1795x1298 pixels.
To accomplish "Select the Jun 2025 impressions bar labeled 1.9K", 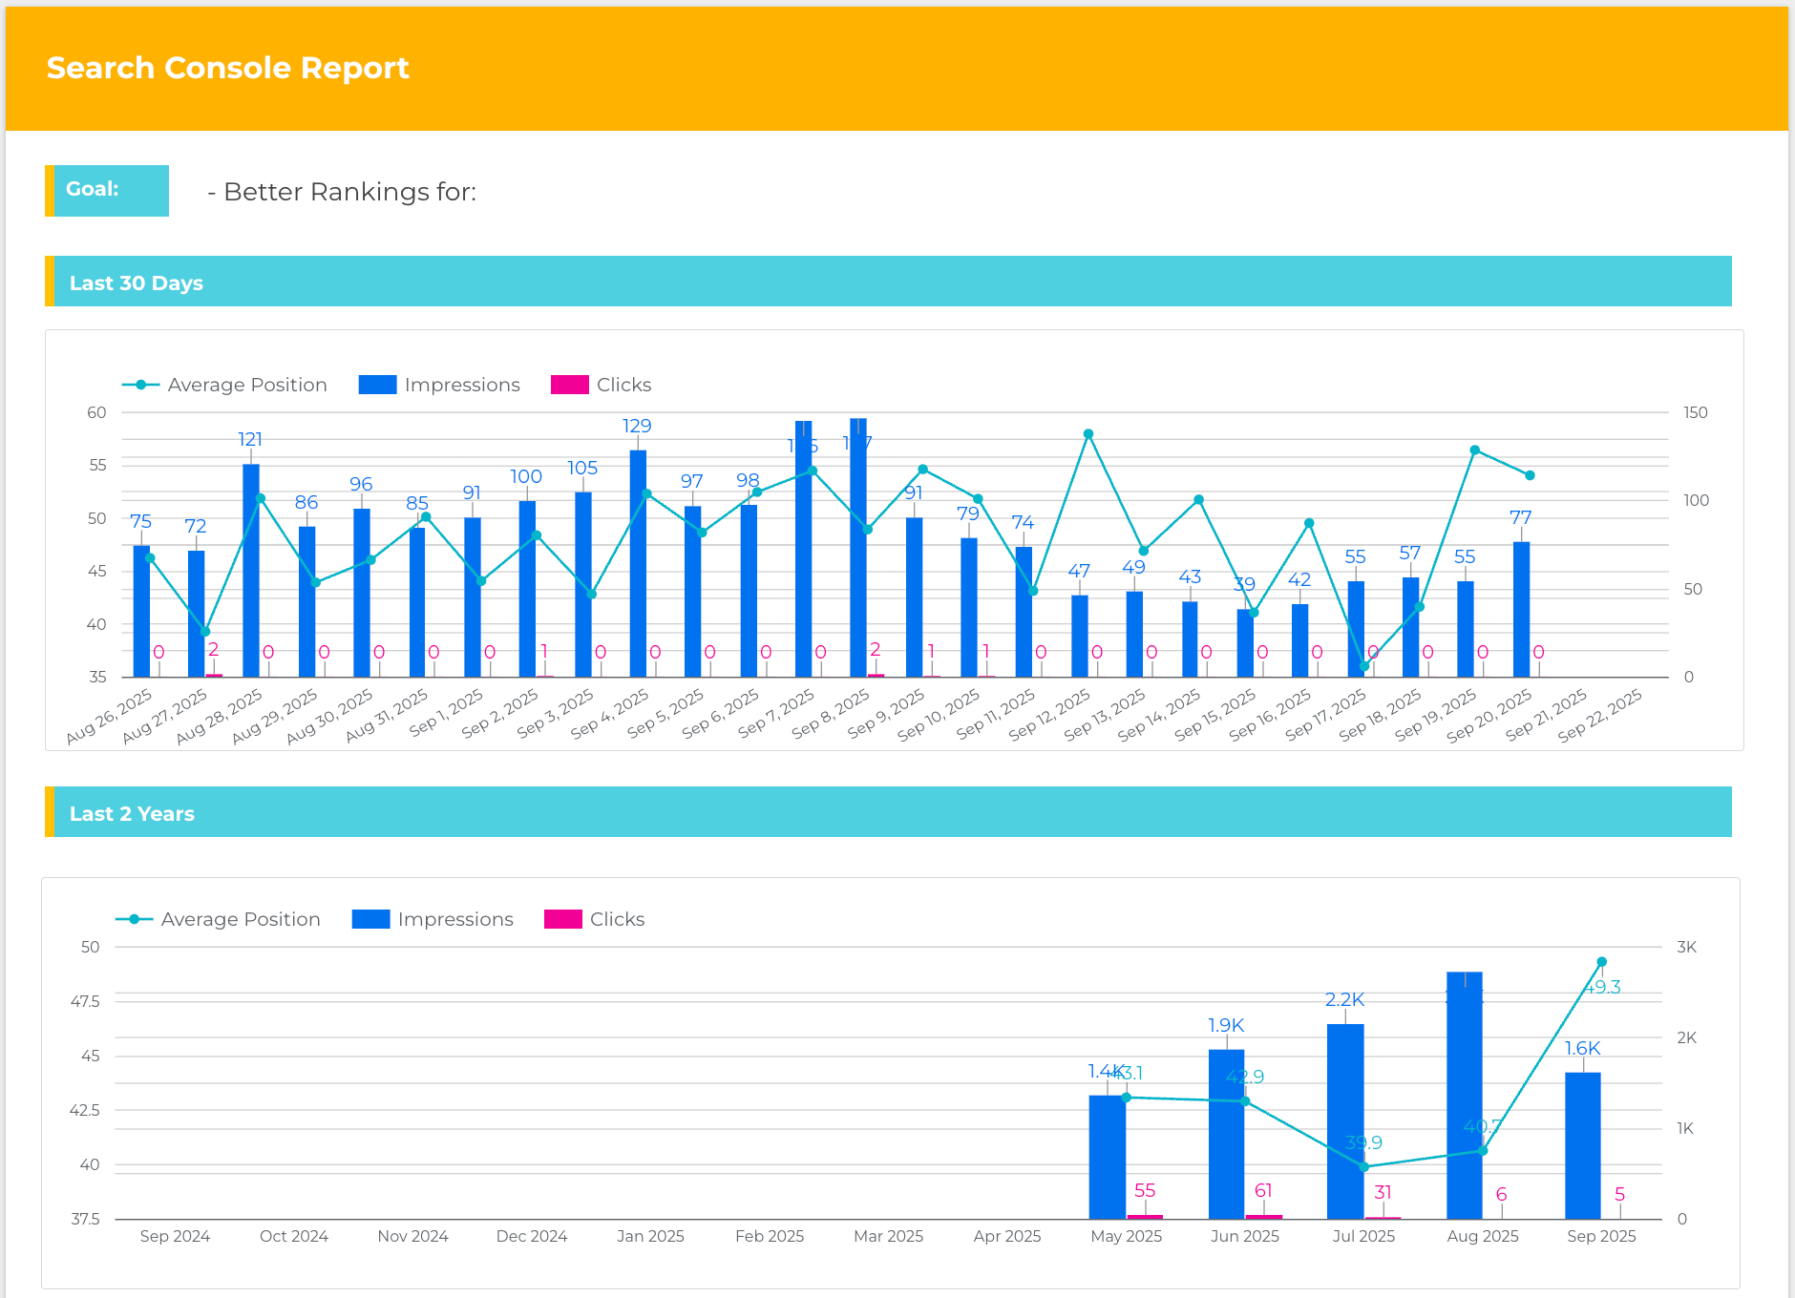I will (x=1227, y=1135).
